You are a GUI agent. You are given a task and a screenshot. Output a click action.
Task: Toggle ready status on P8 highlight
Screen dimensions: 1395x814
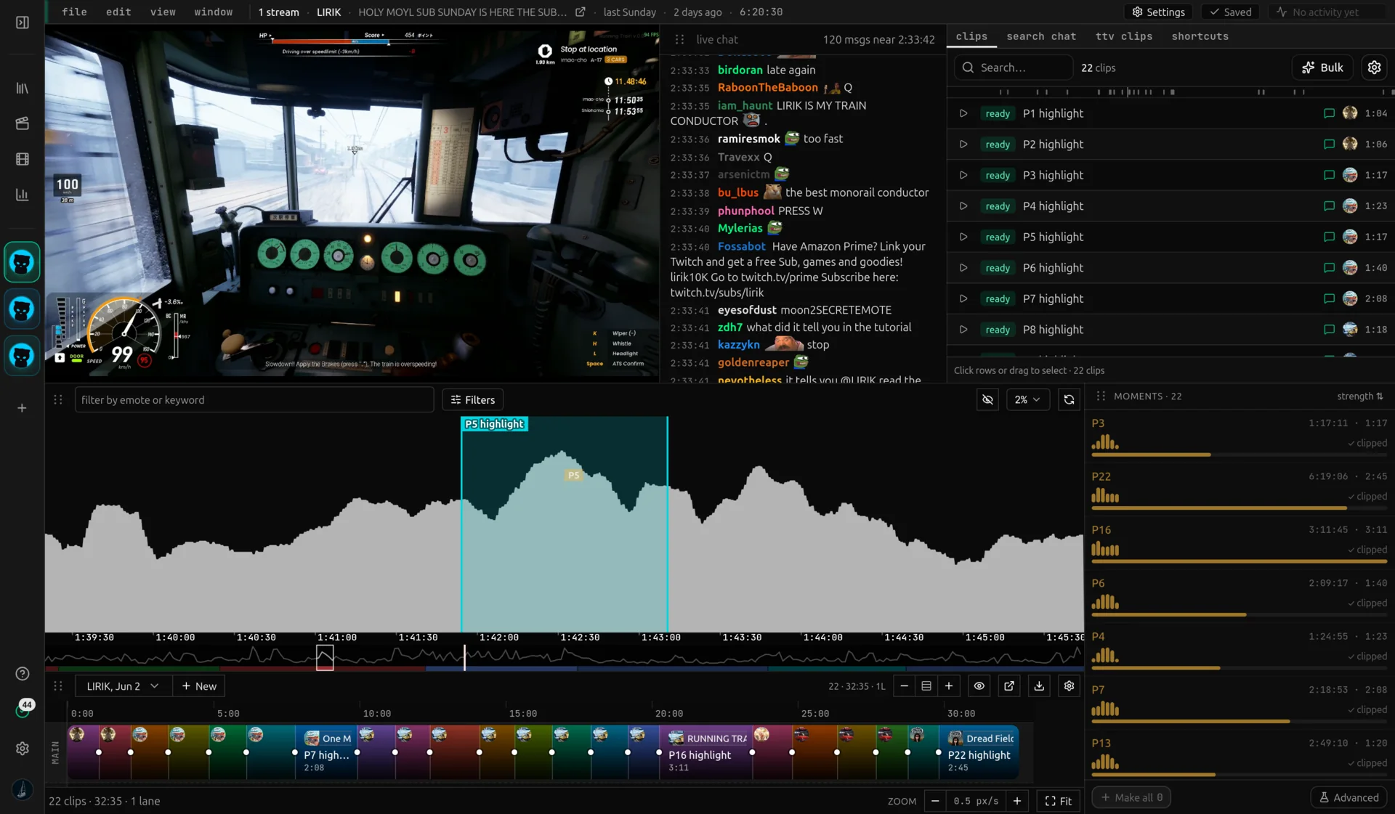coord(998,330)
